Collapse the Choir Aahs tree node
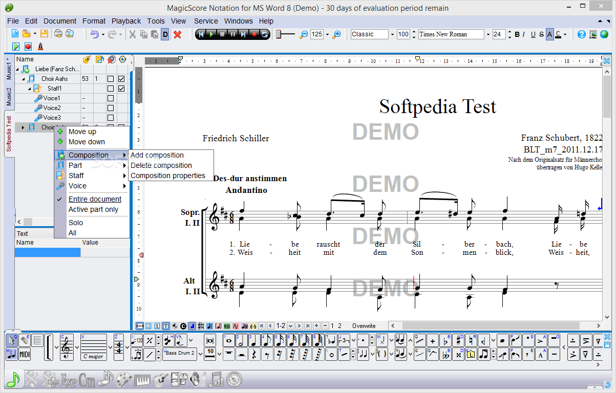616x393 pixels. 24,79
